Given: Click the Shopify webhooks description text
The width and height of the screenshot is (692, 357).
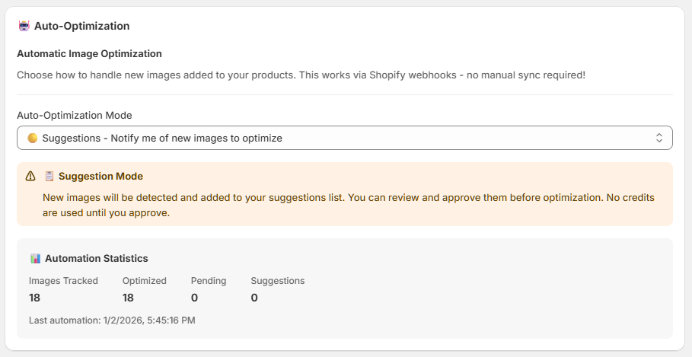Looking at the screenshot, I should 301,75.
